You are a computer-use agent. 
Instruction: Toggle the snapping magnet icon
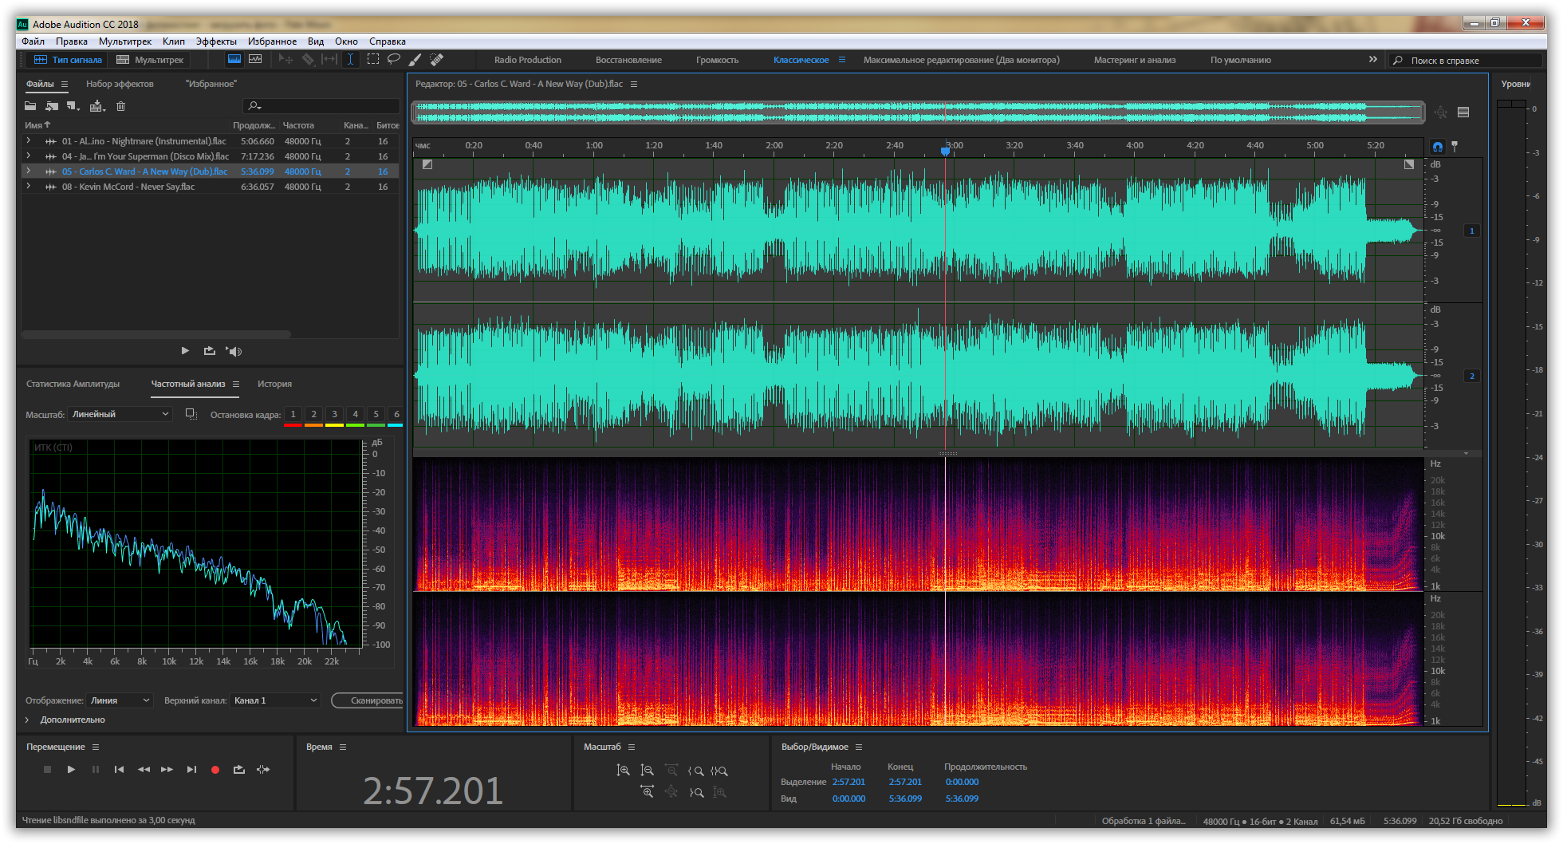[x=1437, y=147]
